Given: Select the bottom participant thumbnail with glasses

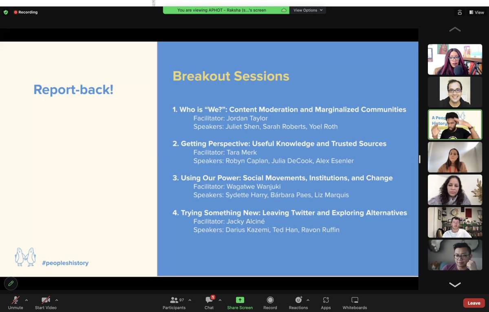Looking at the screenshot, I should tap(455, 255).
